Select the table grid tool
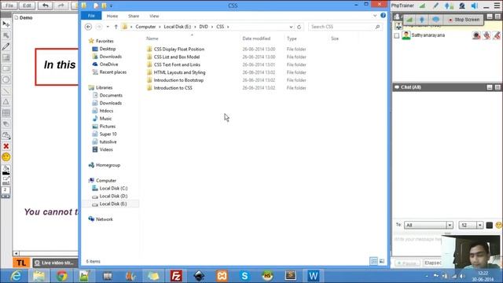 pyautogui.click(x=6, y=113)
